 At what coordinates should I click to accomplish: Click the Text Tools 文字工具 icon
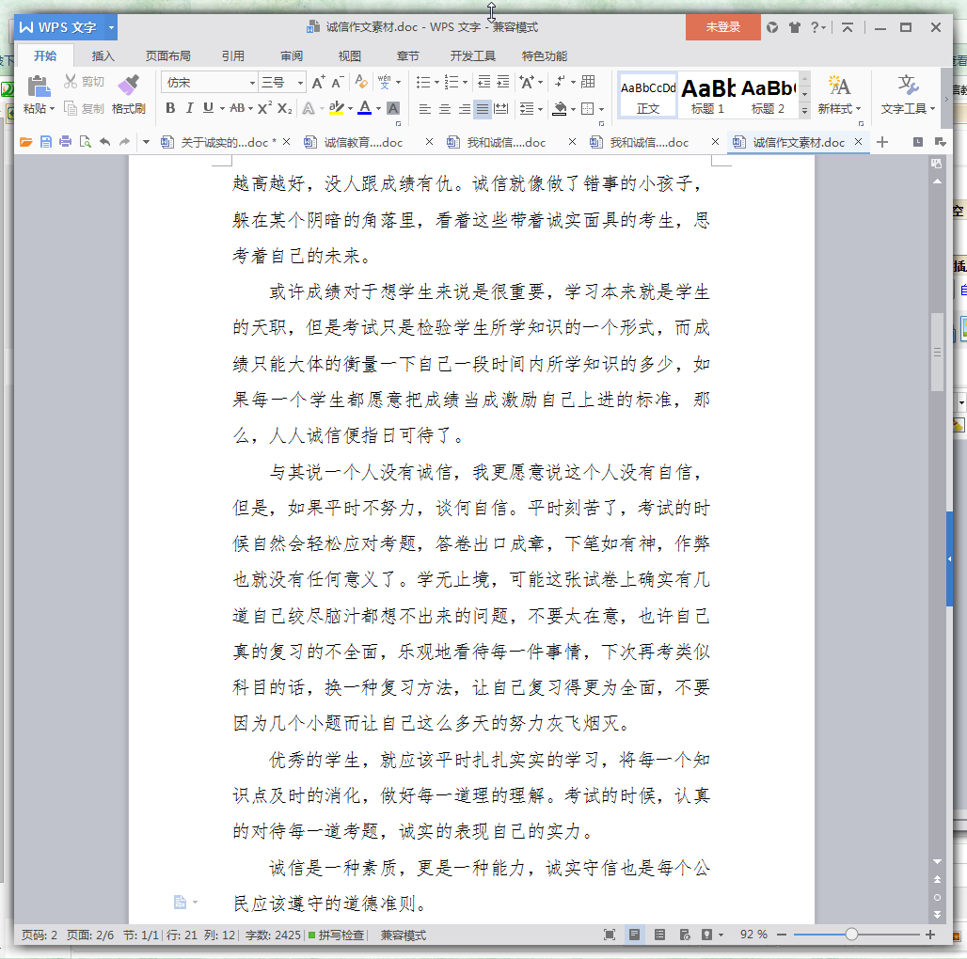point(908,86)
